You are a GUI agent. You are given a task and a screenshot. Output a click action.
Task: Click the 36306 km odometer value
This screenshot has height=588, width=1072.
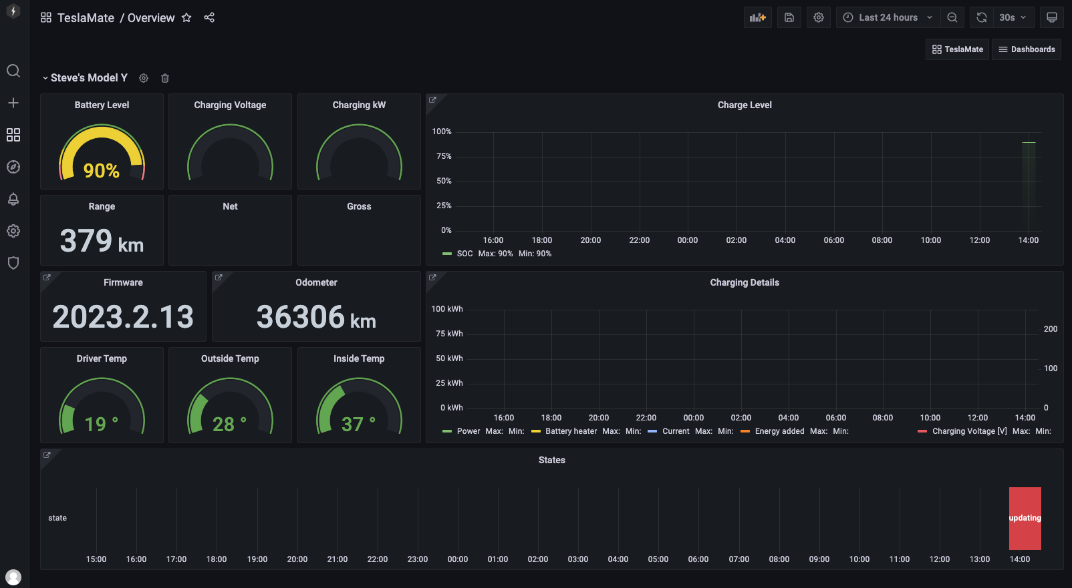point(316,317)
